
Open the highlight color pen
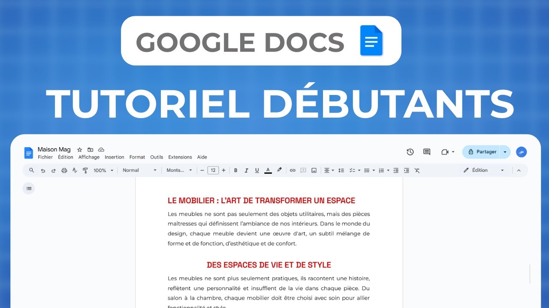pyautogui.click(x=279, y=170)
